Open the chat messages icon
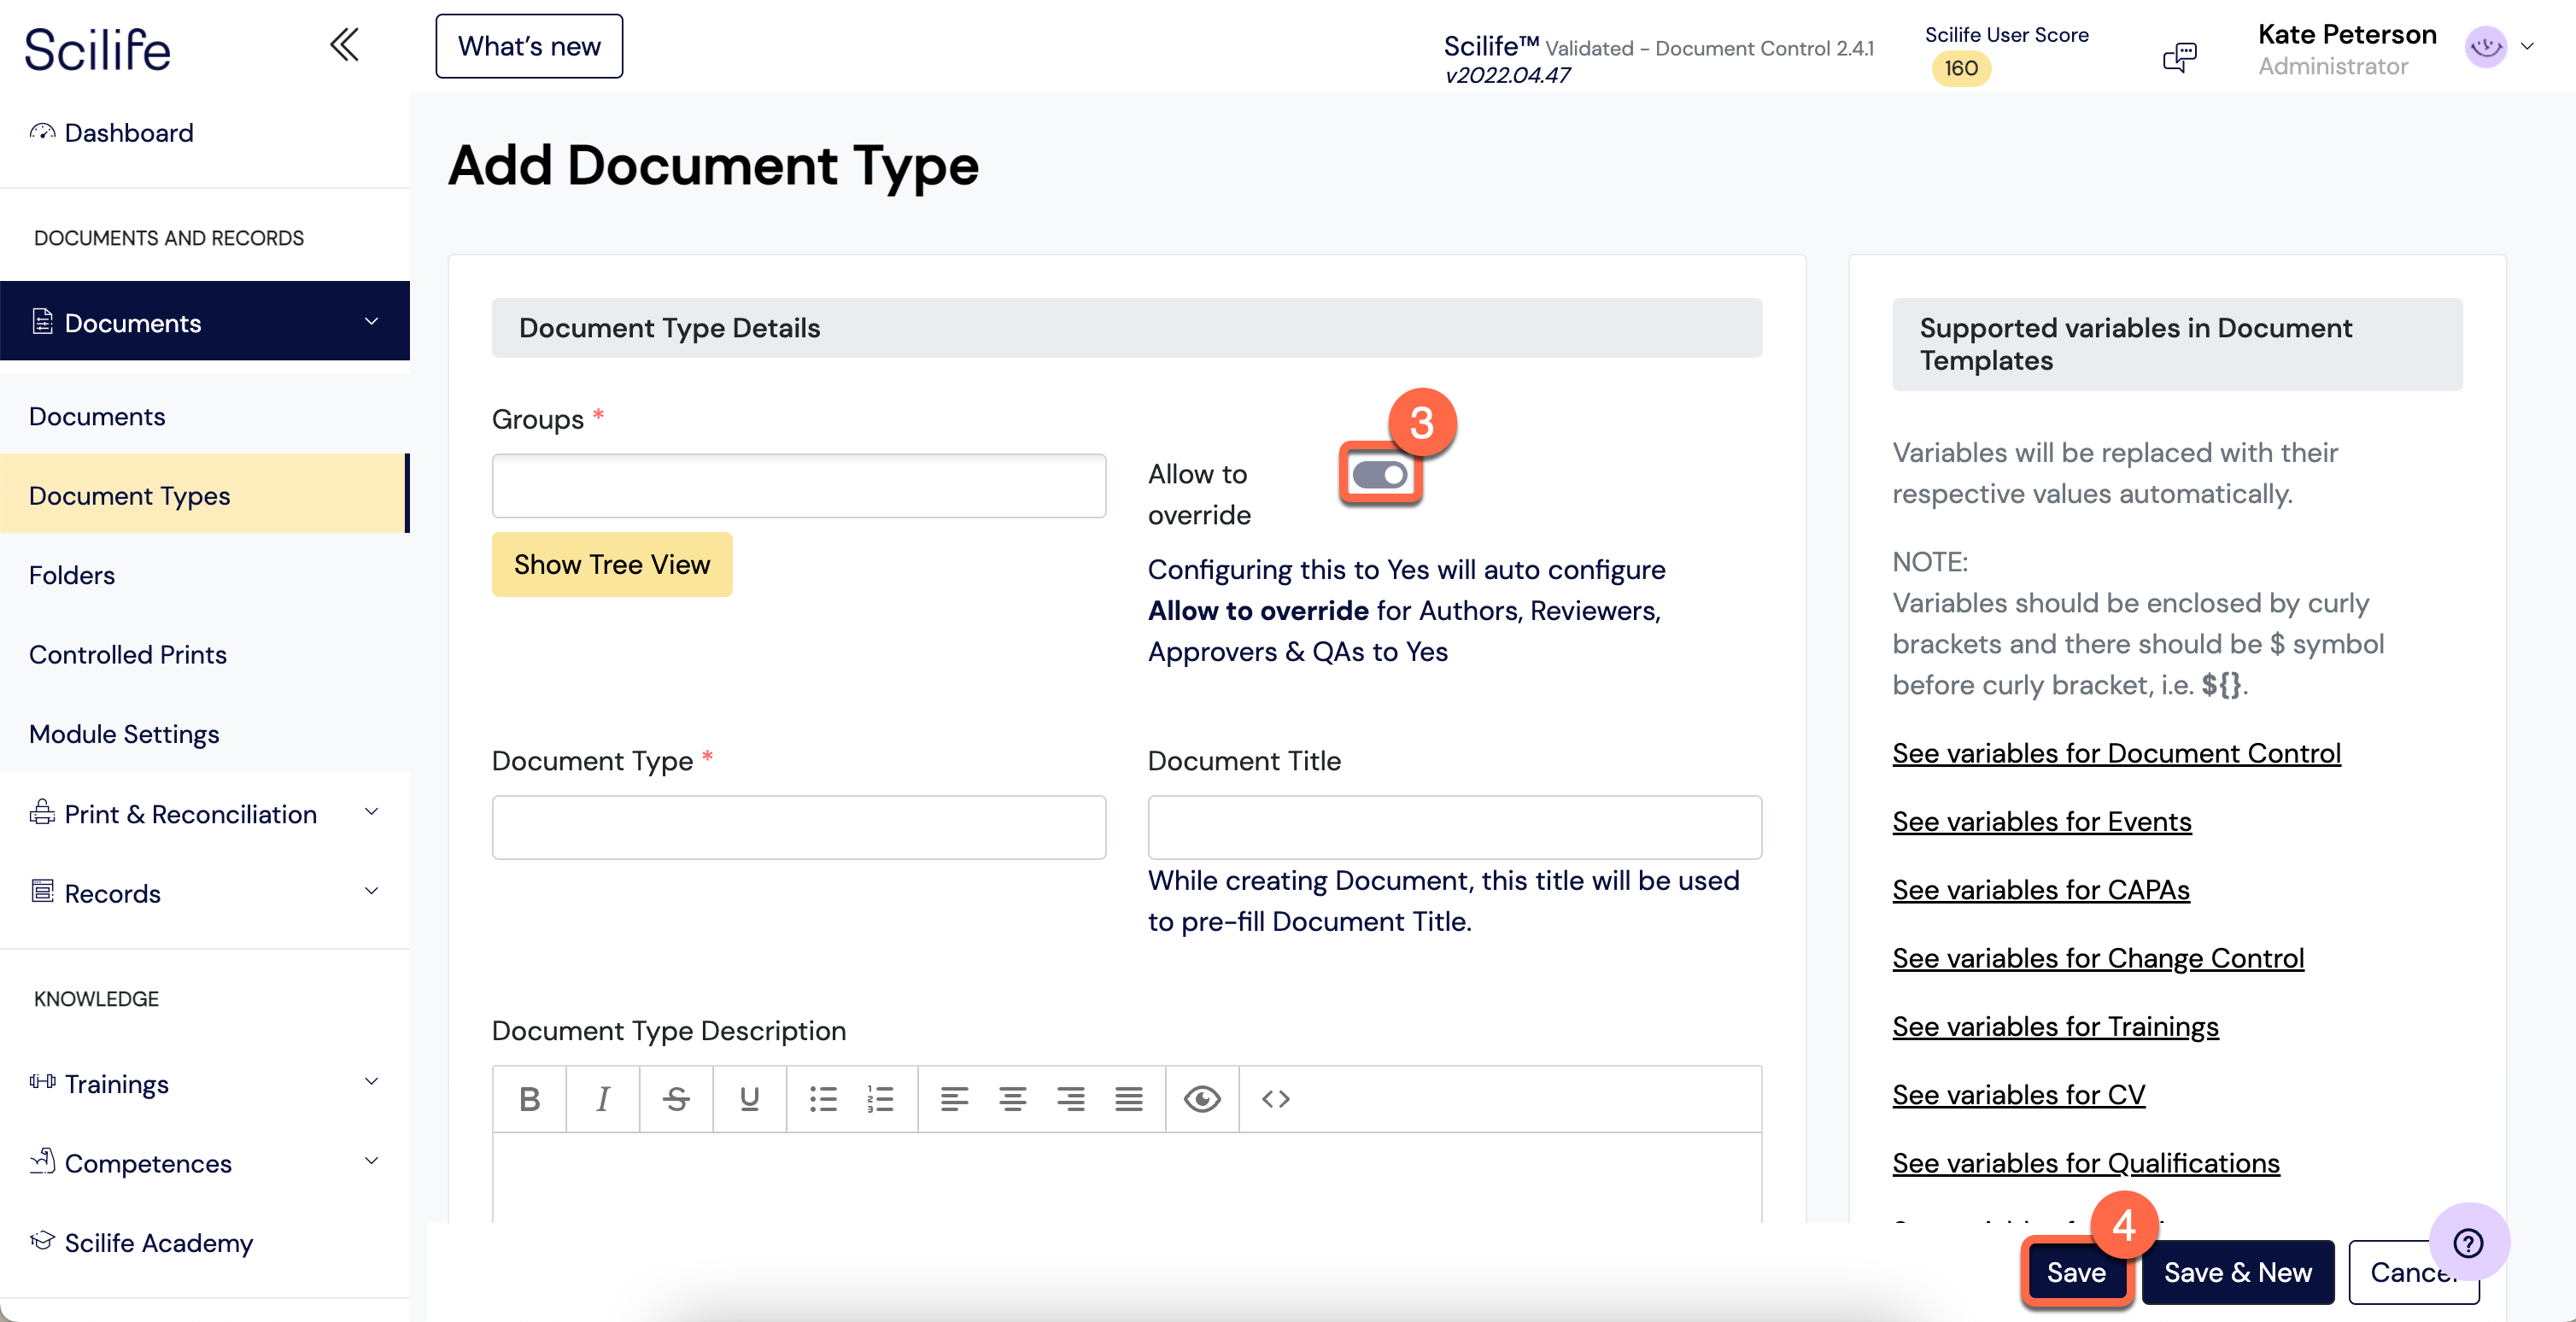2576x1322 pixels. [2179, 56]
